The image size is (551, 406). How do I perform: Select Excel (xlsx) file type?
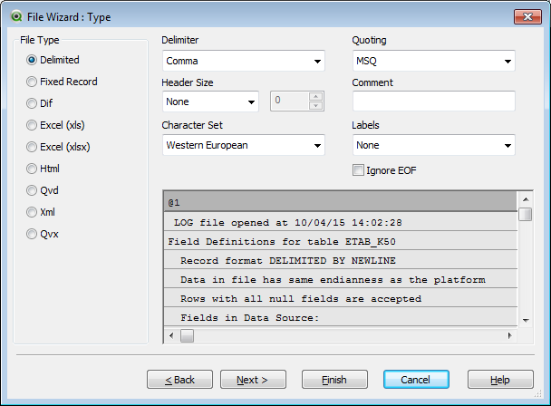point(33,147)
